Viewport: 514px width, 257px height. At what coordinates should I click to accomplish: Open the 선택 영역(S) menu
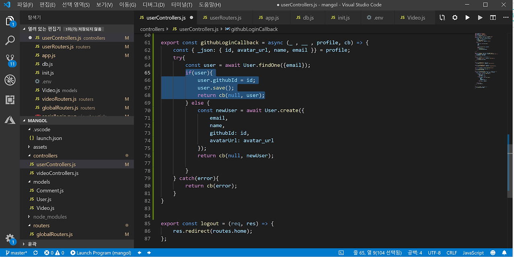click(76, 5)
